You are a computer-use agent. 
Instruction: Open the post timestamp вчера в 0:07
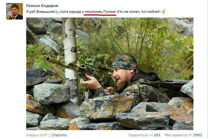pos(37,135)
